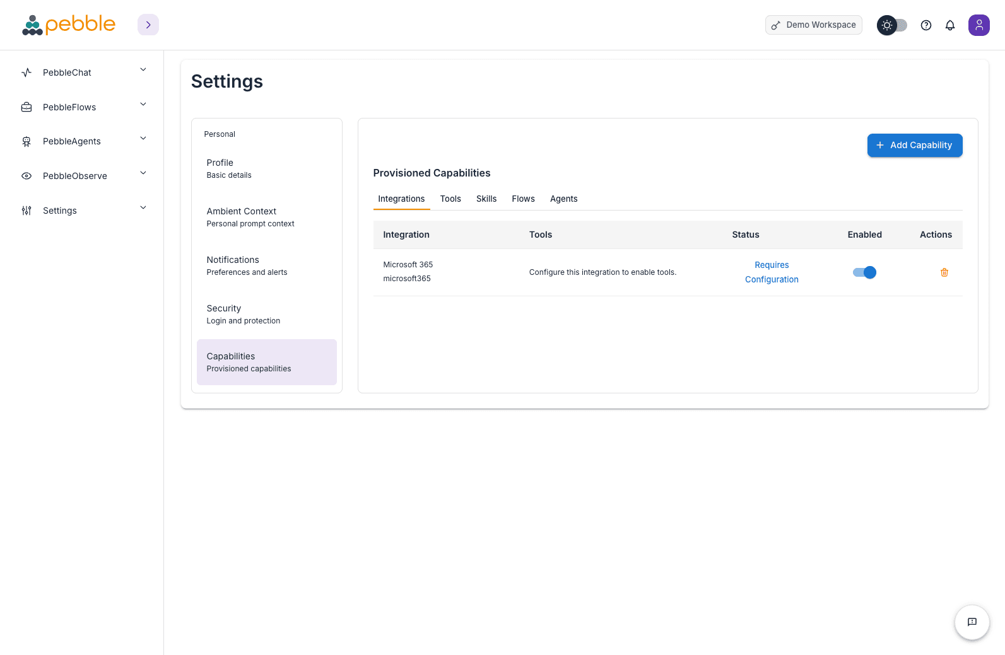Click the Add Capability button
The width and height of the screenshot is (1005, 655).
click(914, 145)
